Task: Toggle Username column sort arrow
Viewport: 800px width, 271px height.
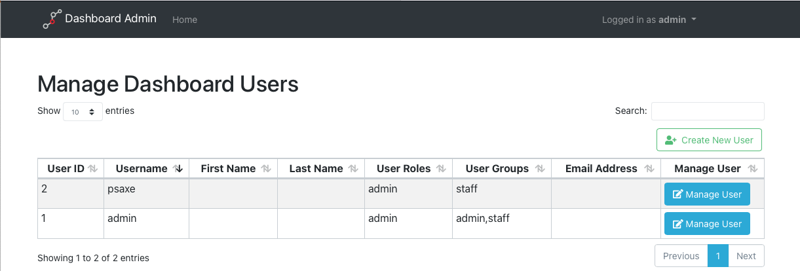Action: 178,169
